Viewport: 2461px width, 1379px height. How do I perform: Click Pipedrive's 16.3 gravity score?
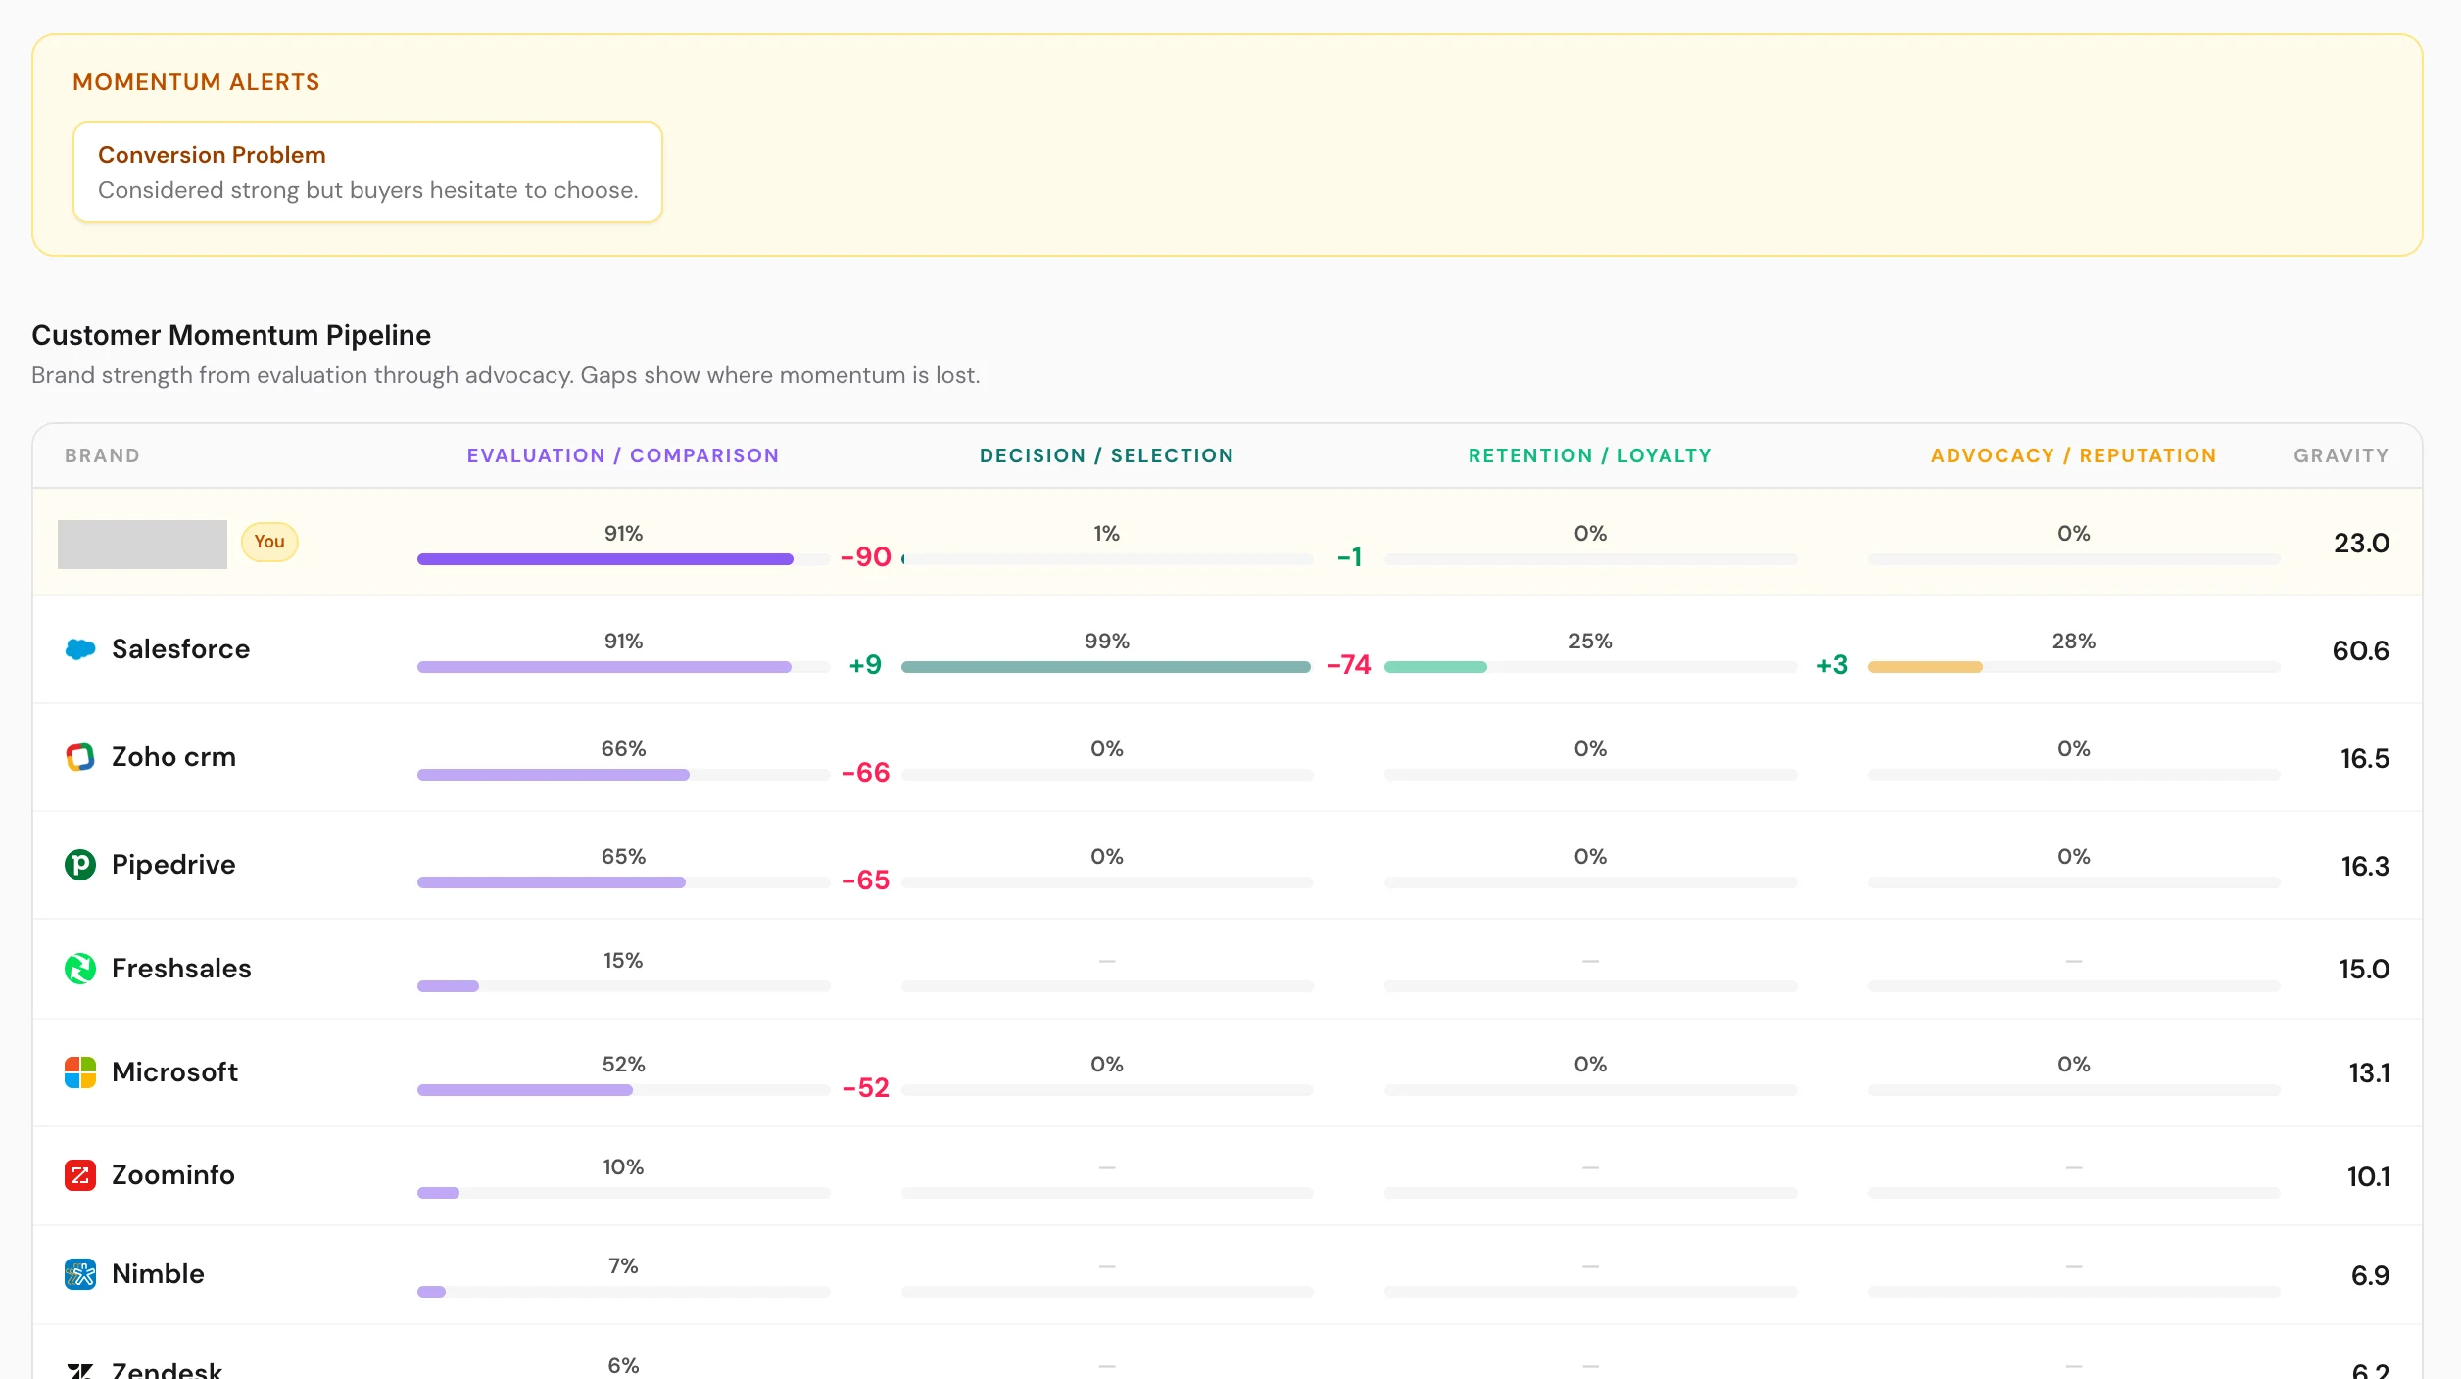pyautogui.click(x=2365, y=867)
